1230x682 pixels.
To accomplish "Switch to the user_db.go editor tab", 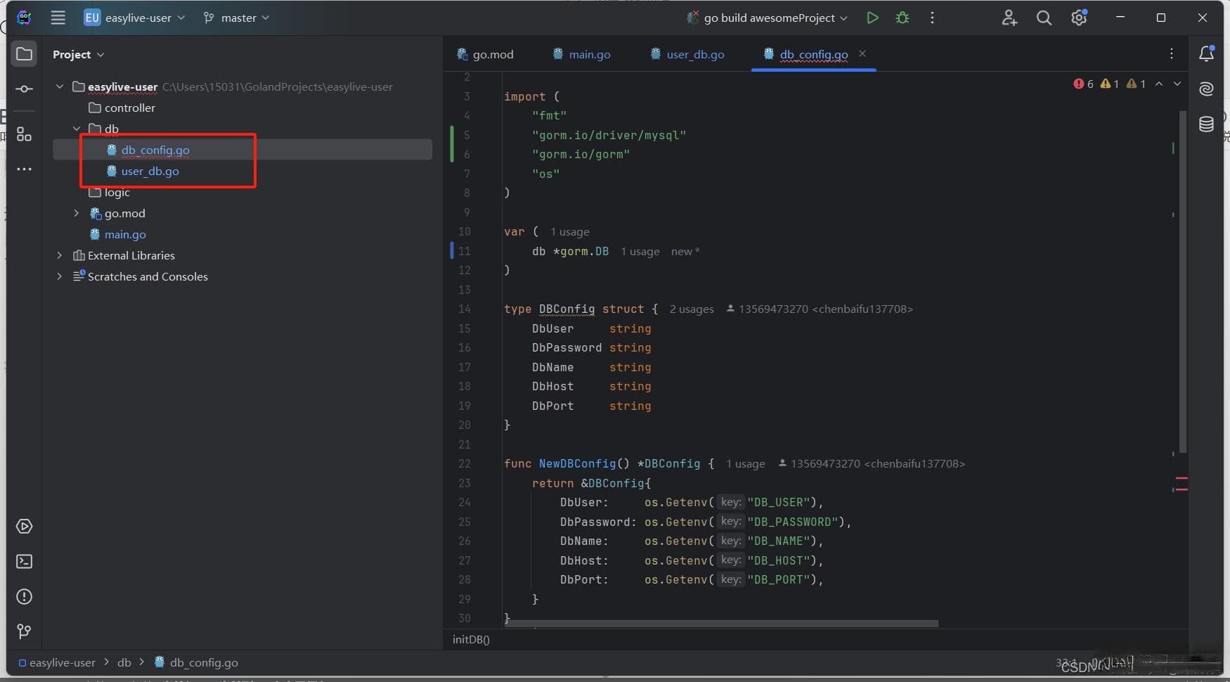I will point(687,54).
